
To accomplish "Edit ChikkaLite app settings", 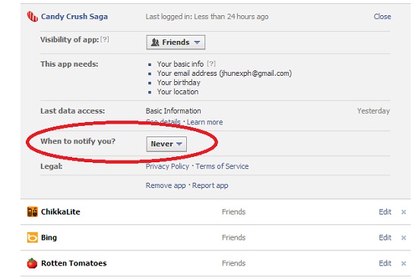I will (x=385, y=212).
